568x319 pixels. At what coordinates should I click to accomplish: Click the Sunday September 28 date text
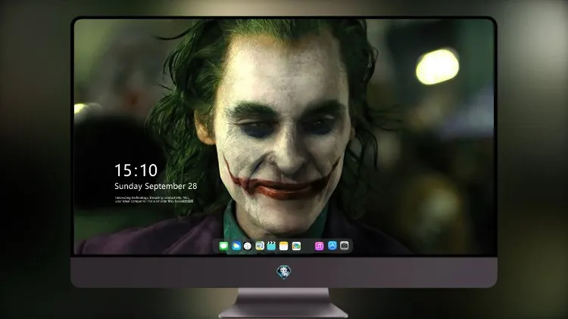coord(156,186)
